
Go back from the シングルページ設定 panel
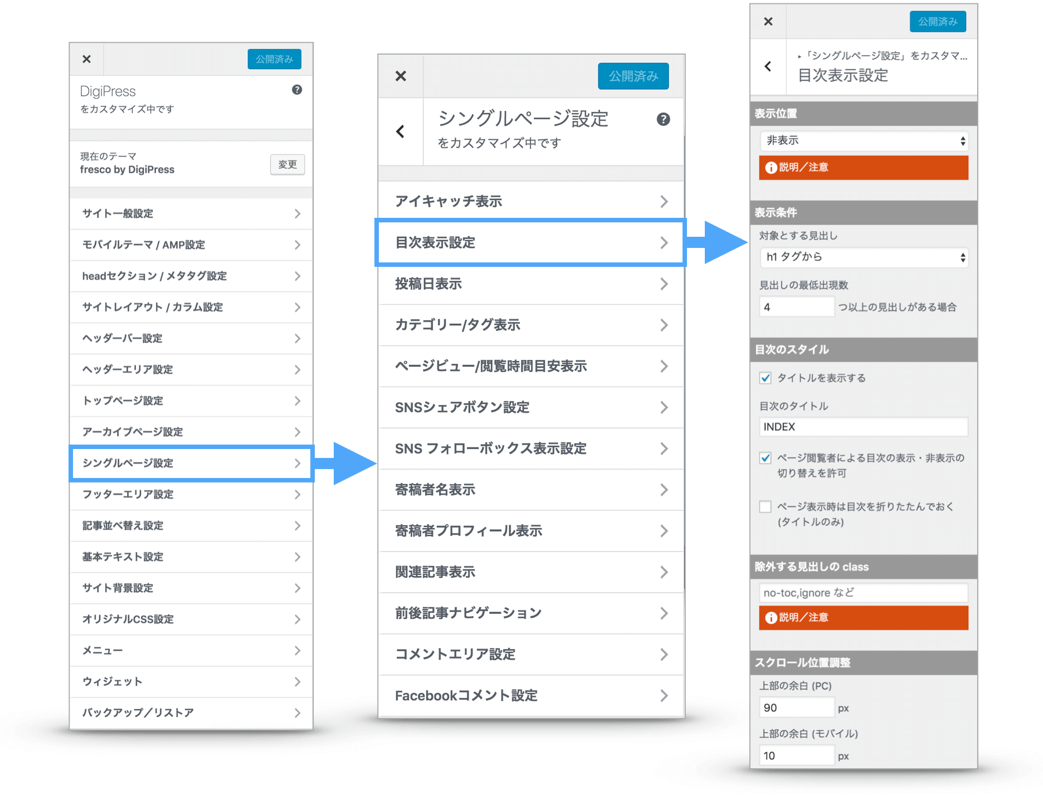400,131
